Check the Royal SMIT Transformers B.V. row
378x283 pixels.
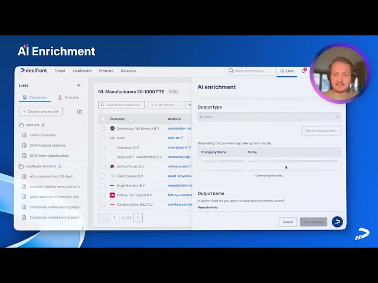coord(103,157)
